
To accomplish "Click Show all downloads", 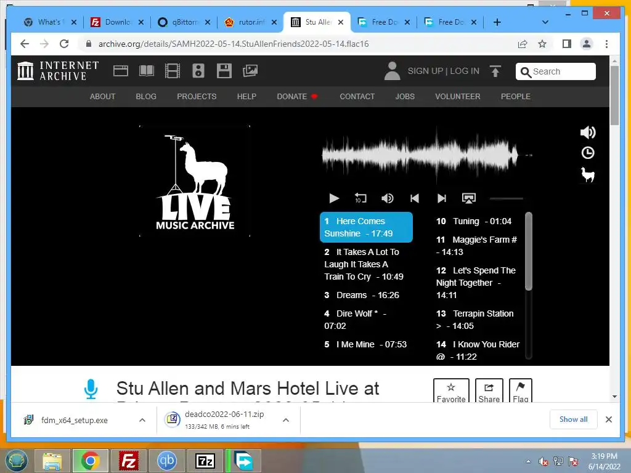I will (574, 419).
